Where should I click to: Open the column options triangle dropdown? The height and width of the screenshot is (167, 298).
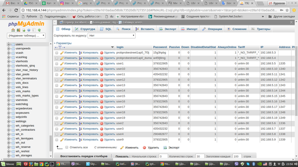(112, 47)
